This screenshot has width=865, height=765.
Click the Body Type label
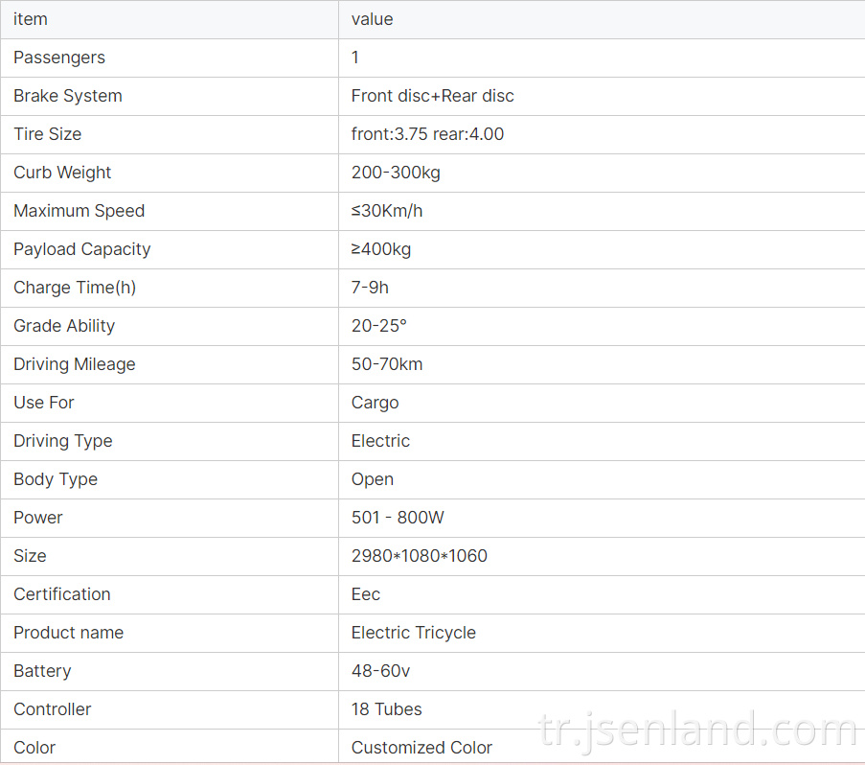(56, 479)
